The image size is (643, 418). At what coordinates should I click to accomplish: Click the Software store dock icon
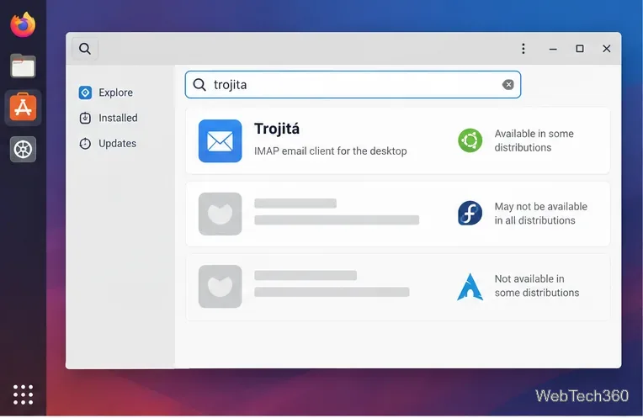(x=23, y=108)
